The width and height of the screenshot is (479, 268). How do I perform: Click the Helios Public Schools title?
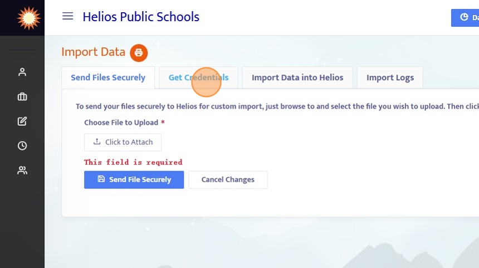coord(141,17)
